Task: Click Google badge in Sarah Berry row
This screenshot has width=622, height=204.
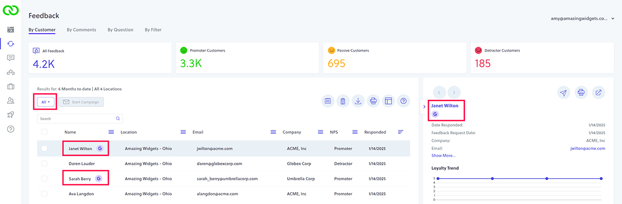Action: click(99, 179)
